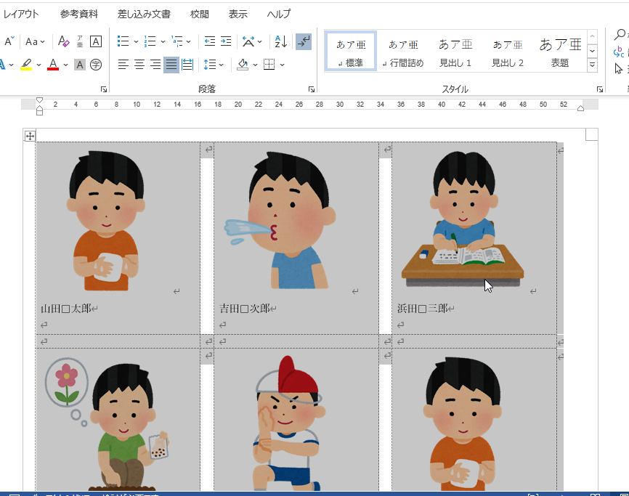Enable center paragraph alignment

point(139,65)
